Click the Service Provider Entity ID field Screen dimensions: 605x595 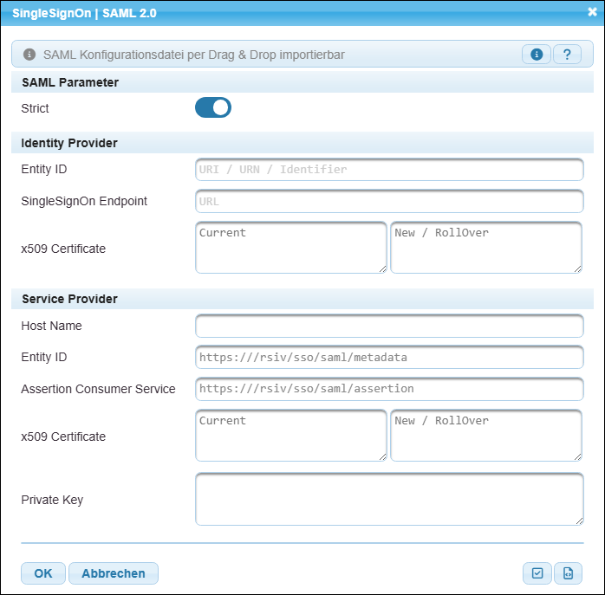click(389, 358)
